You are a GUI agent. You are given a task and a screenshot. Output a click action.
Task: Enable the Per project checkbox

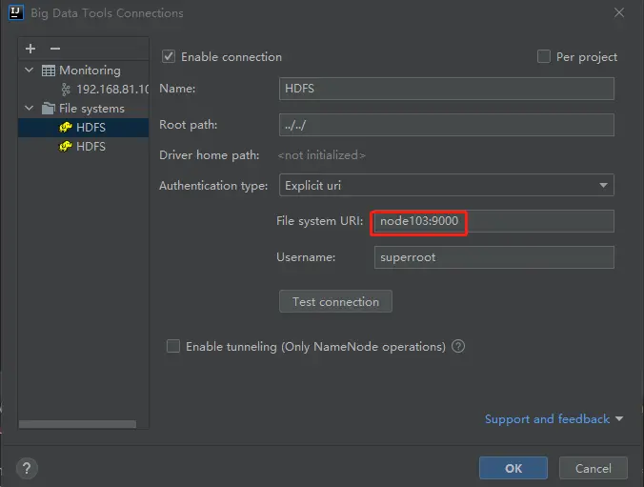(x=544, y=57)
